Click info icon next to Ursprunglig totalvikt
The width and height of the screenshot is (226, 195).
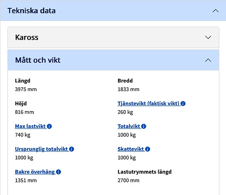[x=72, y=149]
